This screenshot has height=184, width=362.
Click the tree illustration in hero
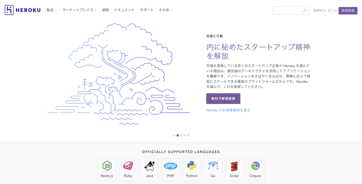point(118,74)
